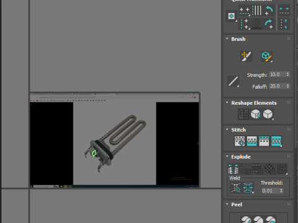Collapse the Stitch rollout
The width and height of the screenshot is (298, 223).
pos(227,129)
